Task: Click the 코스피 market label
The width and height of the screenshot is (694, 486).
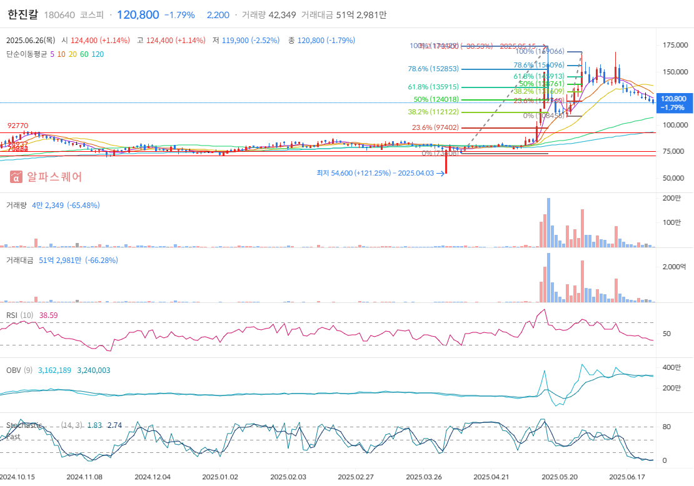Action: click(92, 15)
